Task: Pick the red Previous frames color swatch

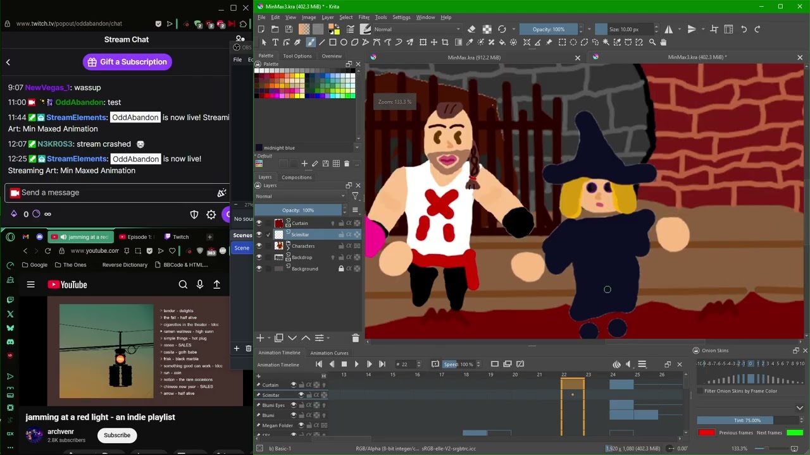Action: click(706, 433)
